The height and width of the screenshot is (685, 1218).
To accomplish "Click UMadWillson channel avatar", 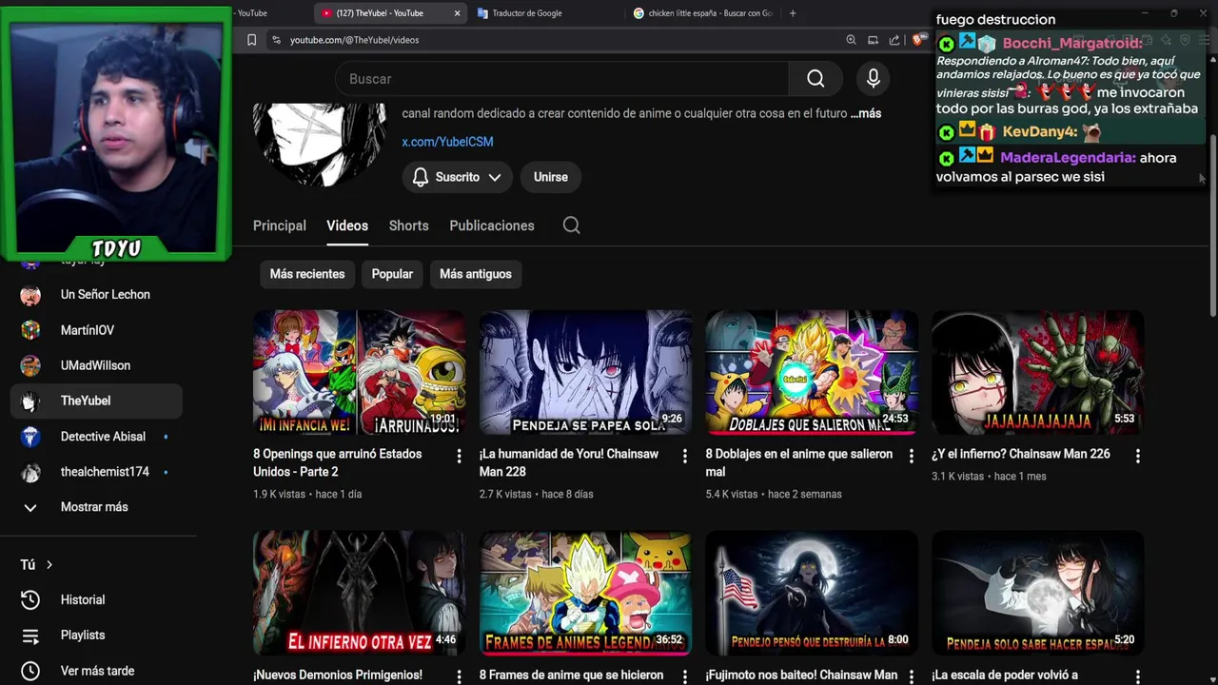I will pyautogui.click(x=30, y=365).
